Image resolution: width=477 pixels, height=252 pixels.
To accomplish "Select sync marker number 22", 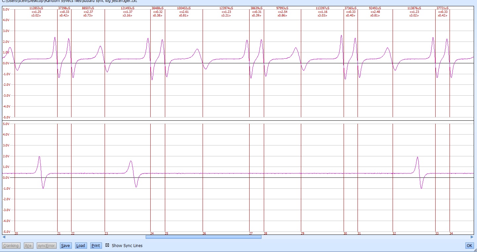I will [73, 233].
